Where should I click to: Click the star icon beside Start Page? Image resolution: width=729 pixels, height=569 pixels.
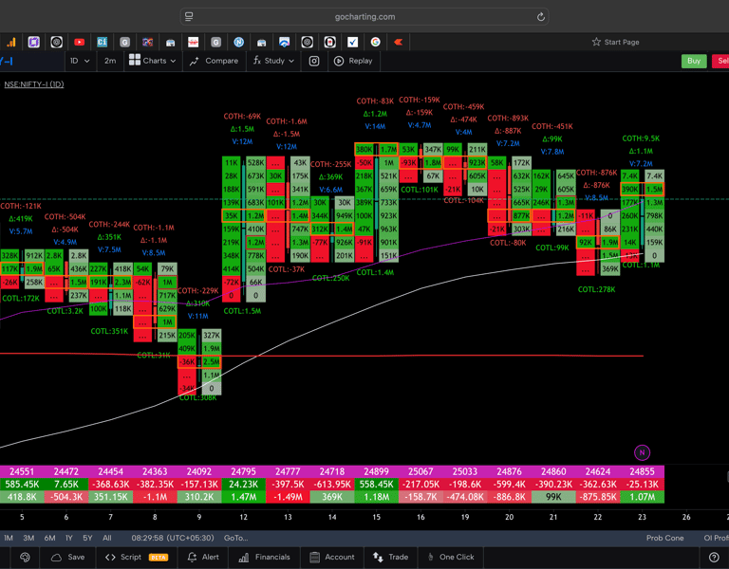pyautogui.click(x=596, y=42)
